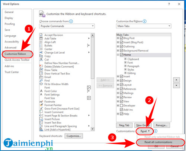Click the Move Down arrow button
Screen dimensions: 186x151
[176, 86]
